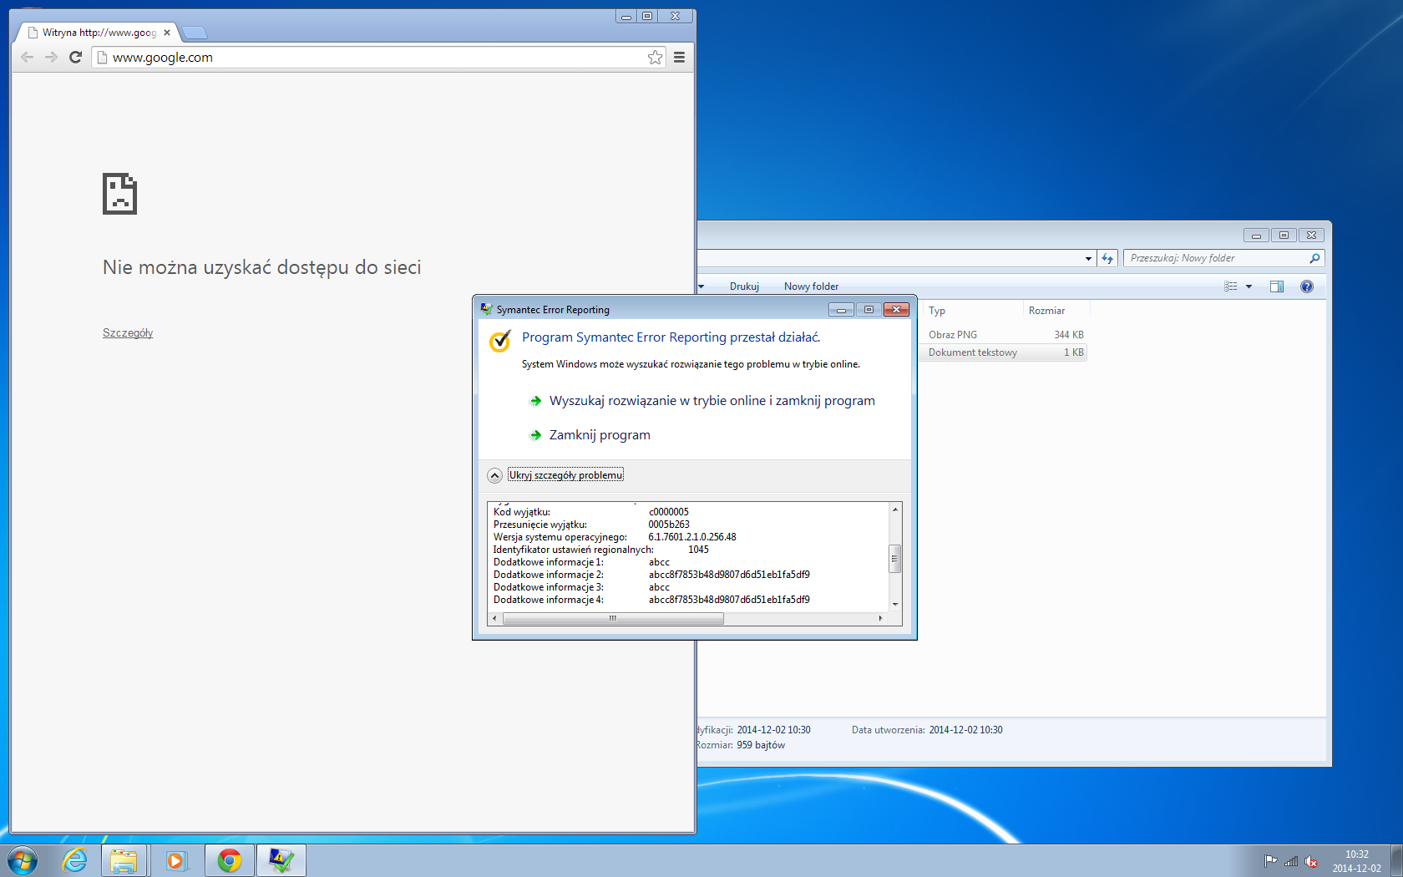Reload the www.google.com page
Viewport: 1403px width, 877px height.
tap(75, 57)
